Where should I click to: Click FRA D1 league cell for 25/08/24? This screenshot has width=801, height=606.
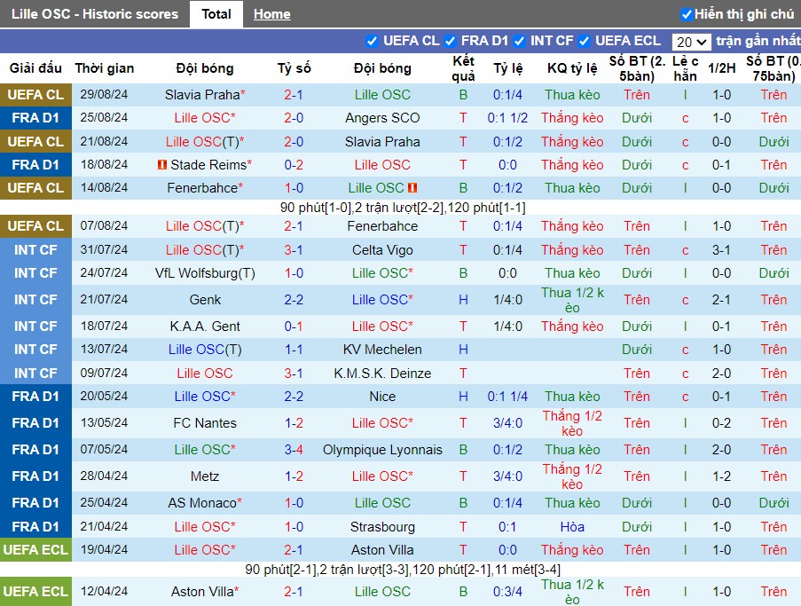point(35,118)
